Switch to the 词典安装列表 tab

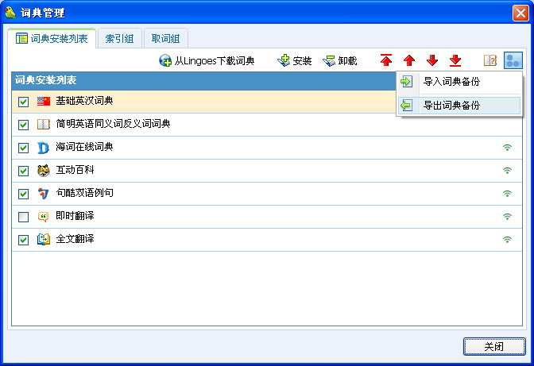click(52, 38)
